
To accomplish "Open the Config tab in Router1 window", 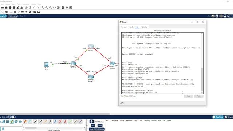I will point(131,27).
